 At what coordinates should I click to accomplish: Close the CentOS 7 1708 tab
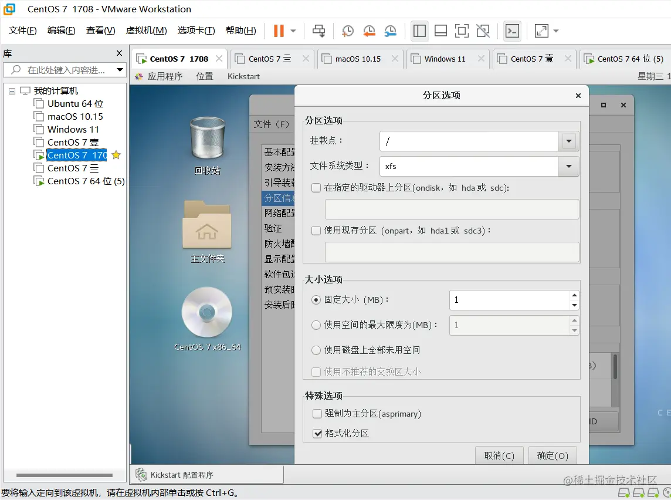[x=219, y=58]
